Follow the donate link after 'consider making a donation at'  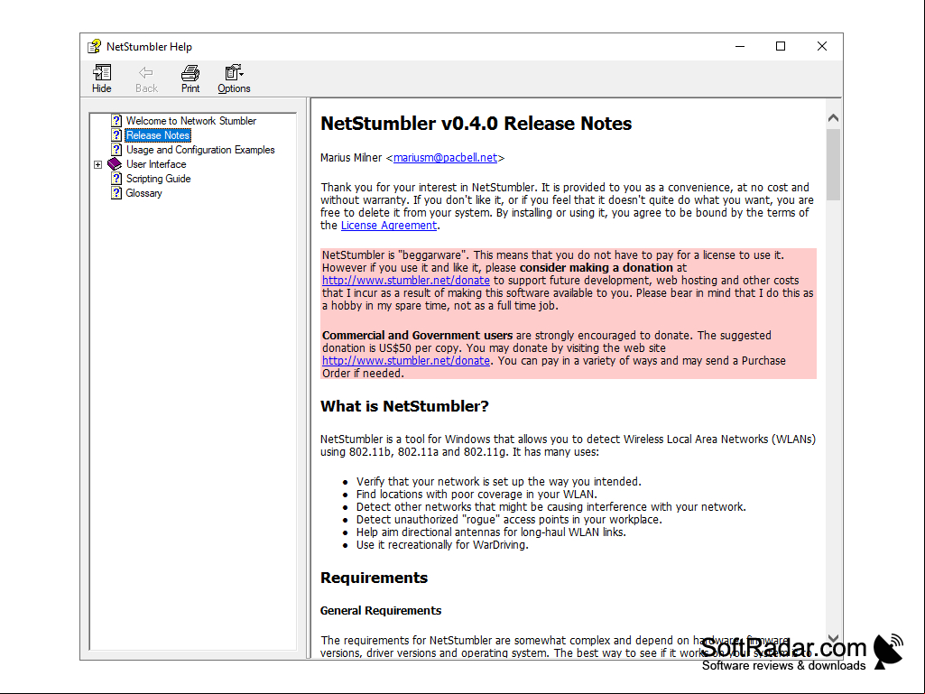click(406, 281)
